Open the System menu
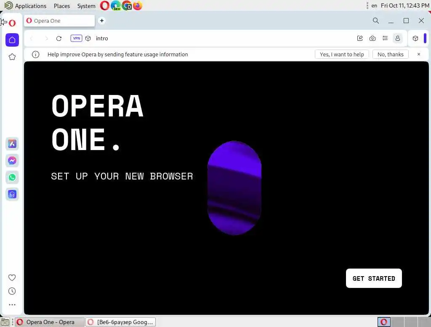This screenshot has width=431, height=327. click(x=86, y=6)
